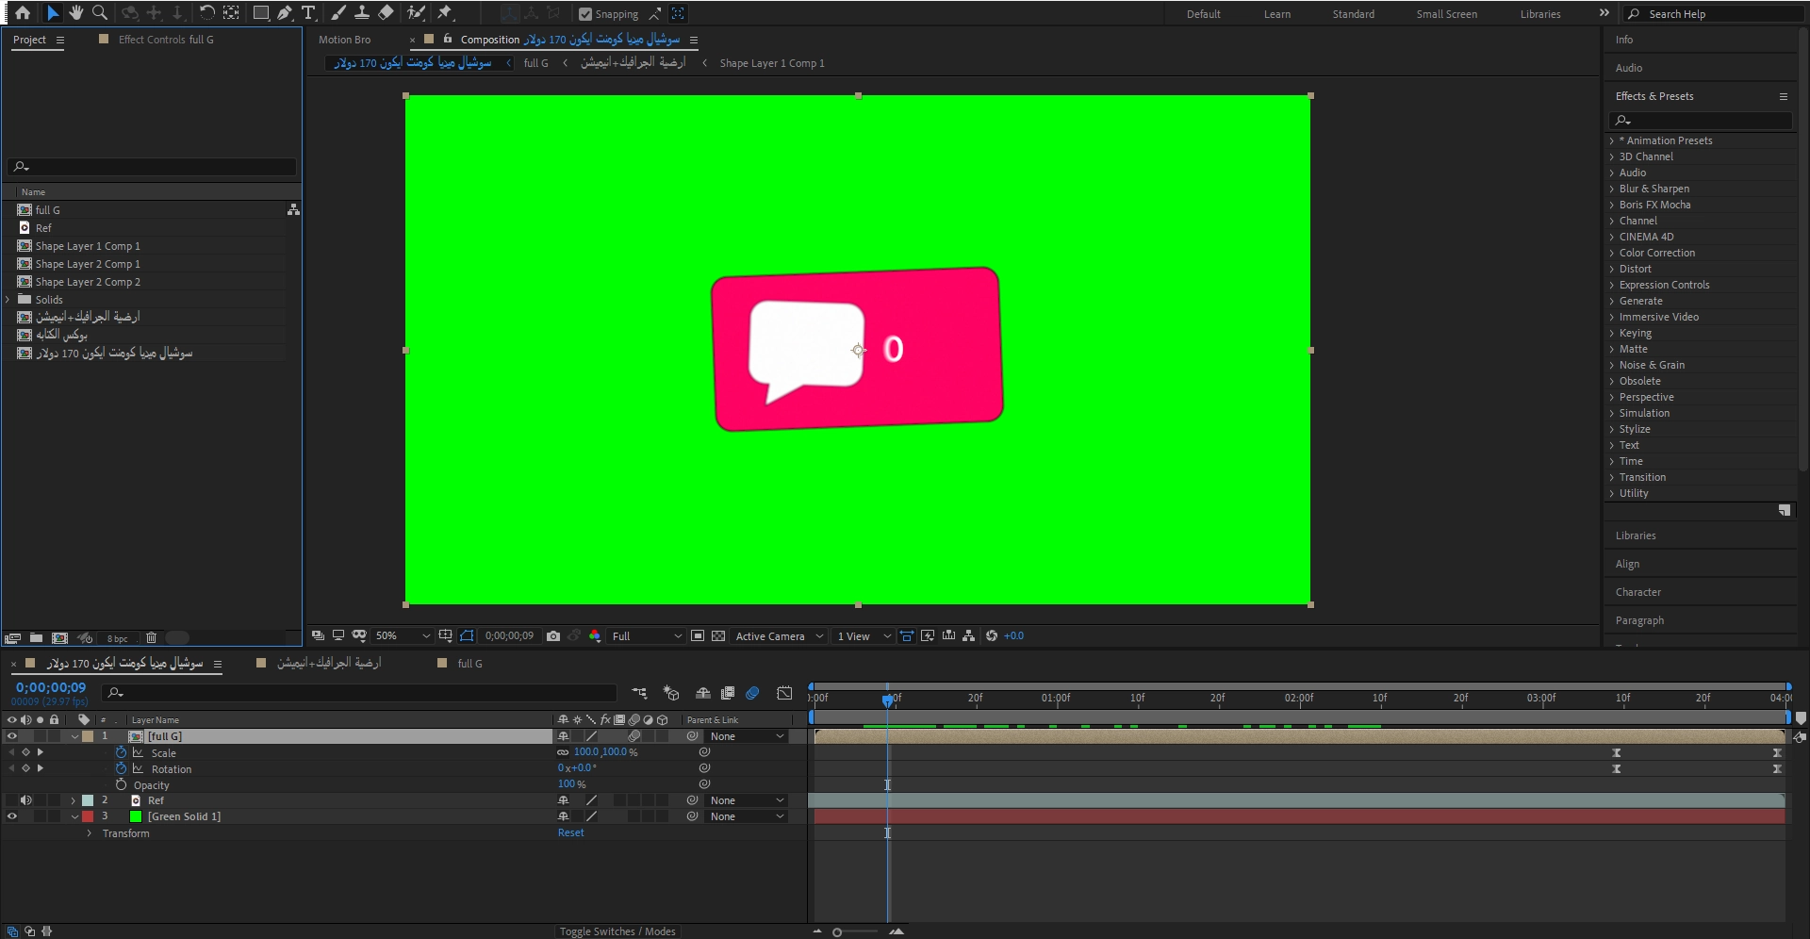Click the delete trash icon in Project panel
This screenshot has width=1810, height=939.
151,638
